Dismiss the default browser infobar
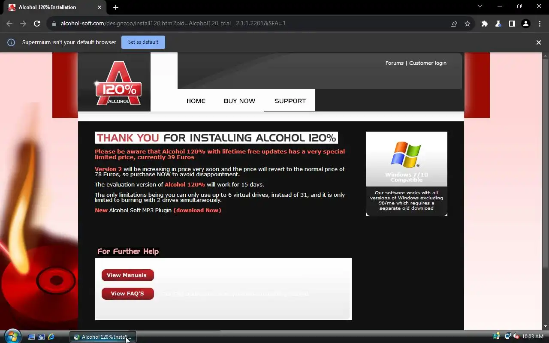Viewport: 549px width, 343px height. pyautogui.click(x=539, y=42)
